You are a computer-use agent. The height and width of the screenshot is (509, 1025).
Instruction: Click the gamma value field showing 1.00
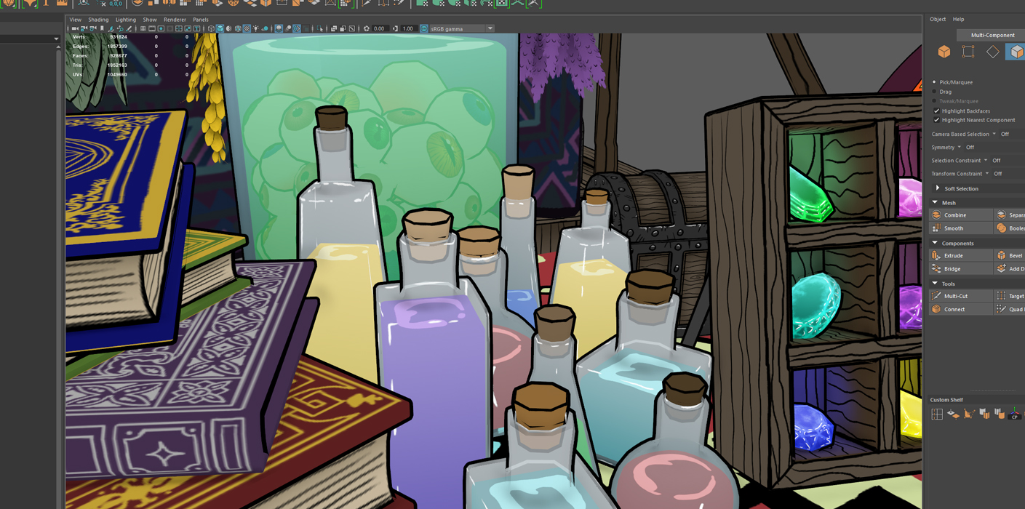coord(407,29)
